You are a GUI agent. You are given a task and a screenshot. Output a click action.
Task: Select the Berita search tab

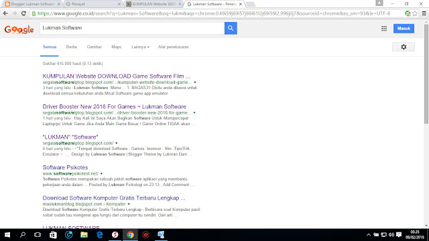coord(72,47)
